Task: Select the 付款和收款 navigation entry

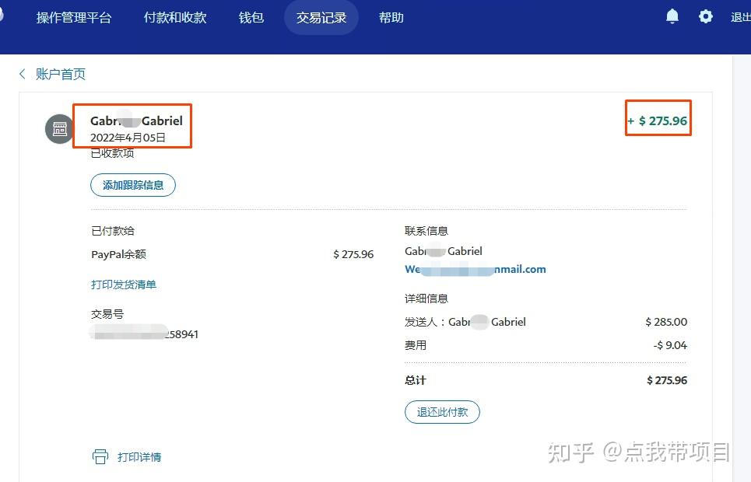Action: click(174, 17)
